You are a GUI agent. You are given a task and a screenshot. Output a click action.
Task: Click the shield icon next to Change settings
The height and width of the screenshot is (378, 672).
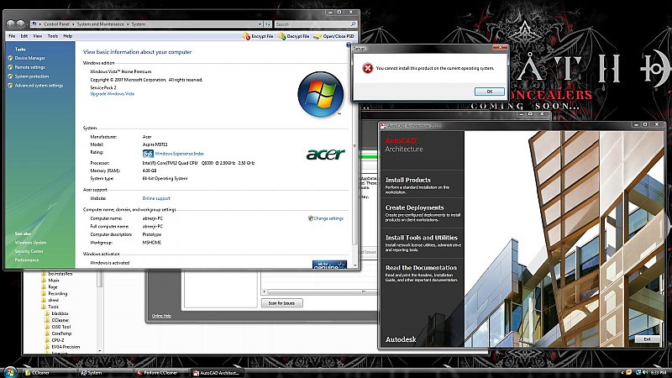[x=310, y=218]
